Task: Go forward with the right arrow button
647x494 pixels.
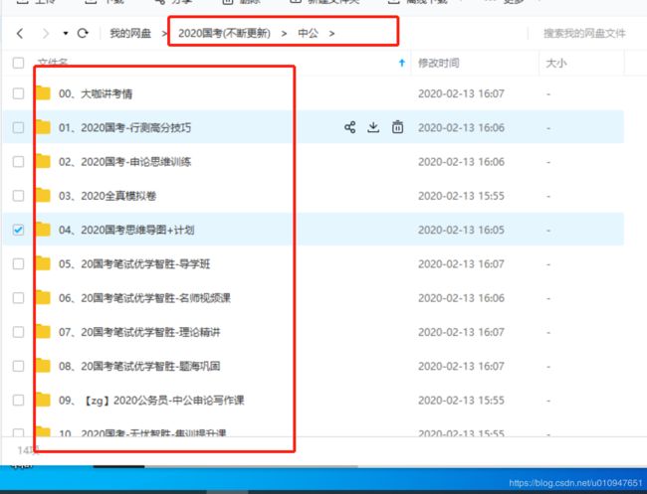Action: coord(46,33)
